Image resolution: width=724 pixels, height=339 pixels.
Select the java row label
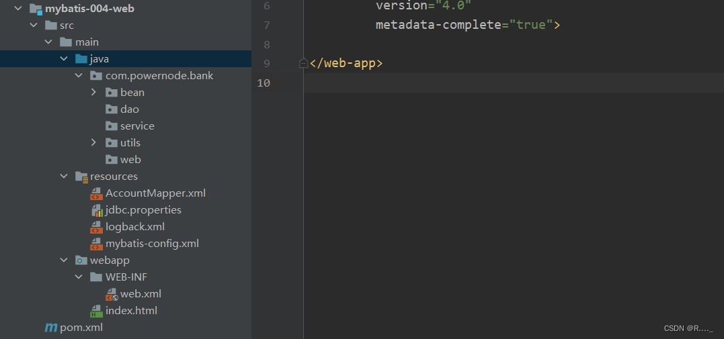(x=99, y=59)
